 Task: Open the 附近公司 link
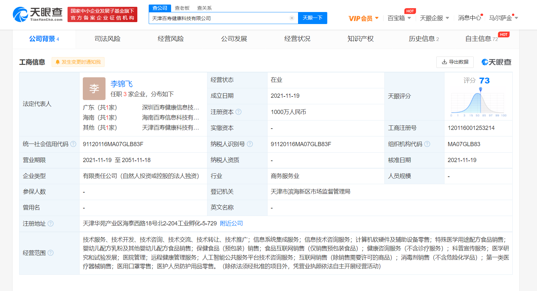(x=231, y=223)
